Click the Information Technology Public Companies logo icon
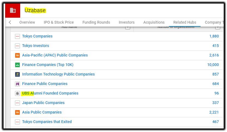Image resolution: width=227 pixels, height=132 pixels. coord(17,74)
